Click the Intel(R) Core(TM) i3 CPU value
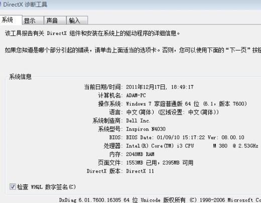261x203 pixels. tap(192, 146)
